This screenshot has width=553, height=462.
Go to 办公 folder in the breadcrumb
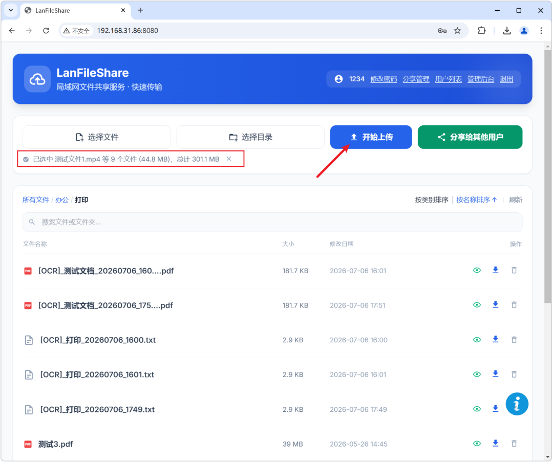[x=62, y=200]
